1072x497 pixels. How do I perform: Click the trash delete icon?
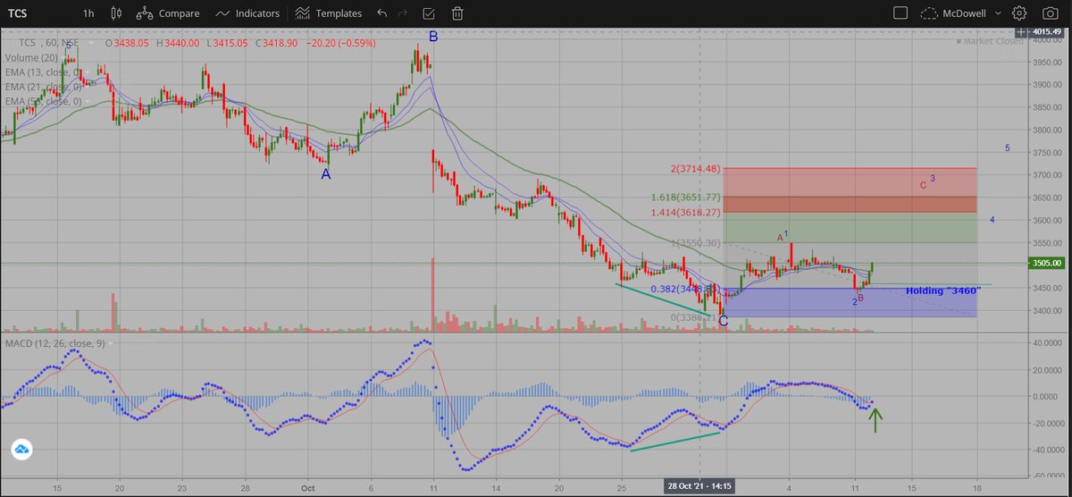coord(457,13)
